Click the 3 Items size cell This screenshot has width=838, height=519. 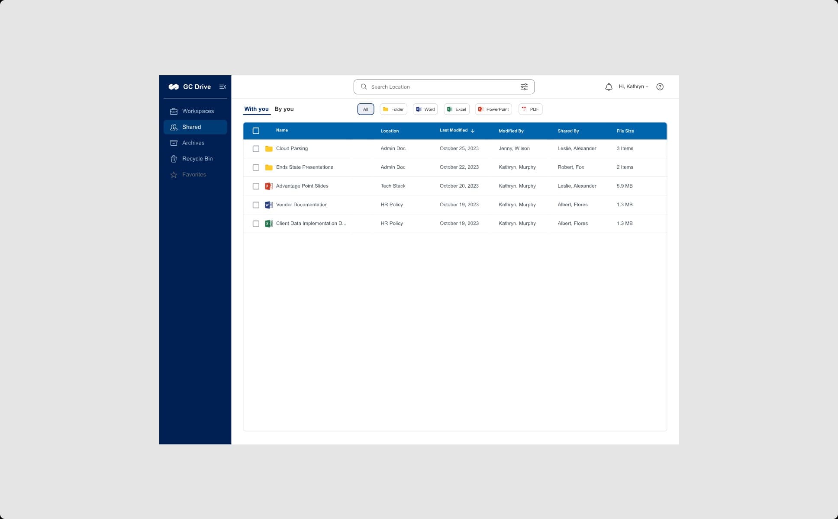(x=625, y=148)
